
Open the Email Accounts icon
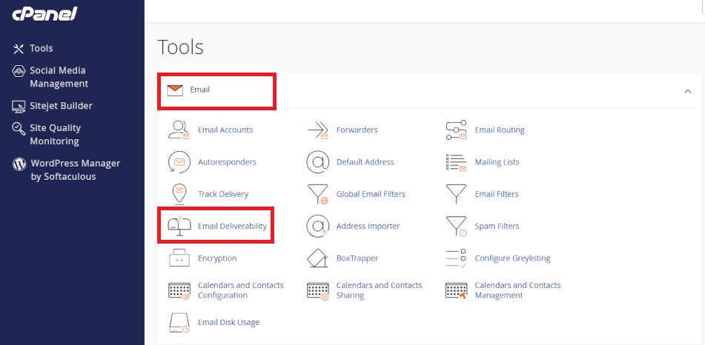coord(179,130)
